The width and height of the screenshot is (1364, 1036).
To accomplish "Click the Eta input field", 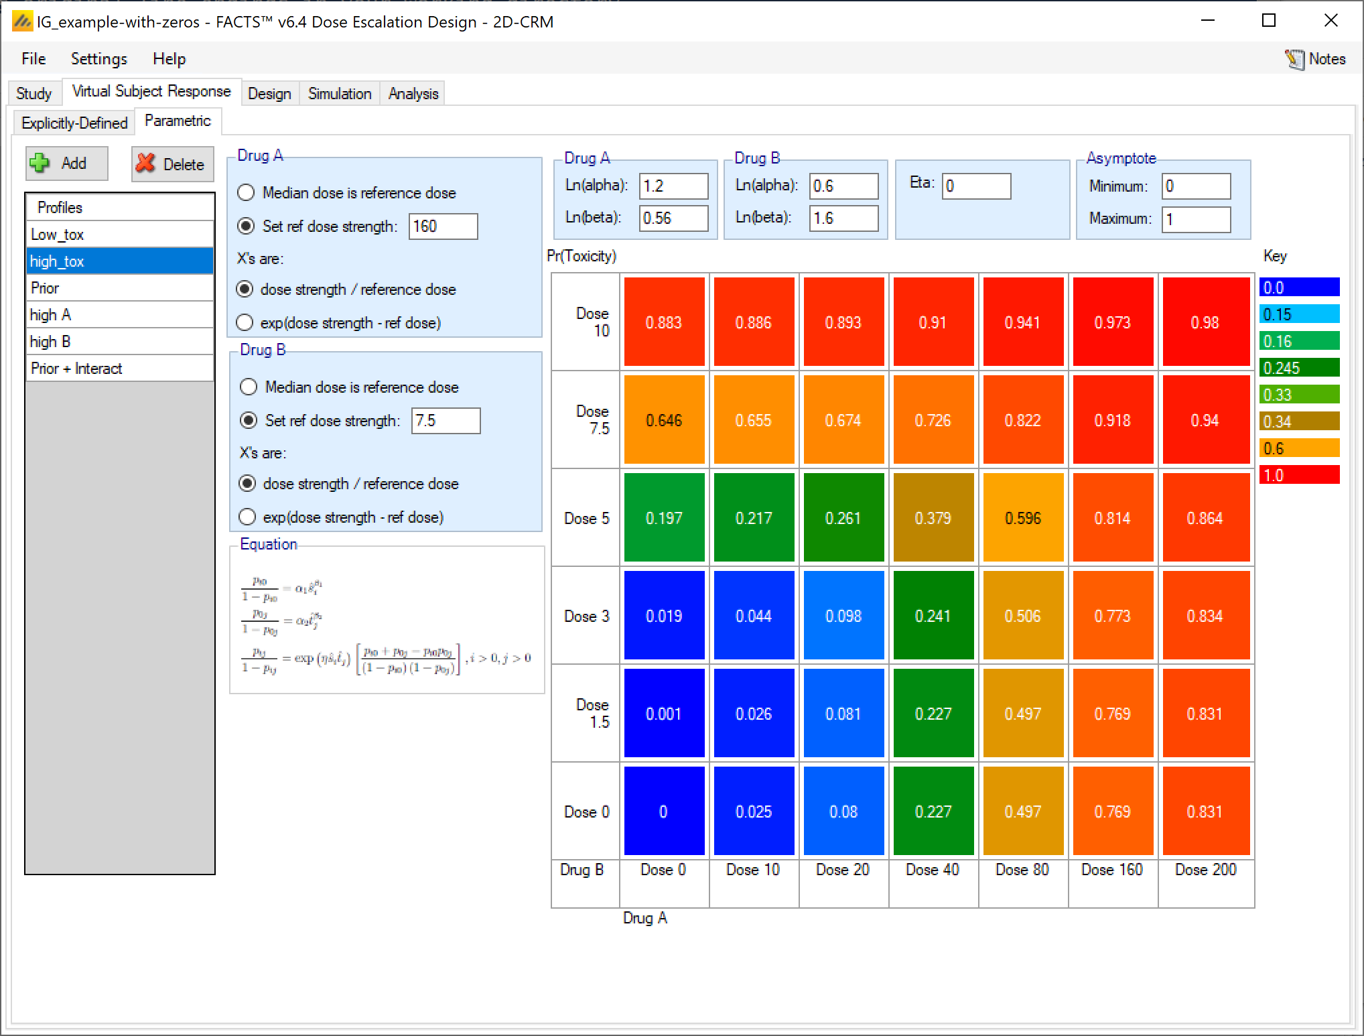I will 975,186.
